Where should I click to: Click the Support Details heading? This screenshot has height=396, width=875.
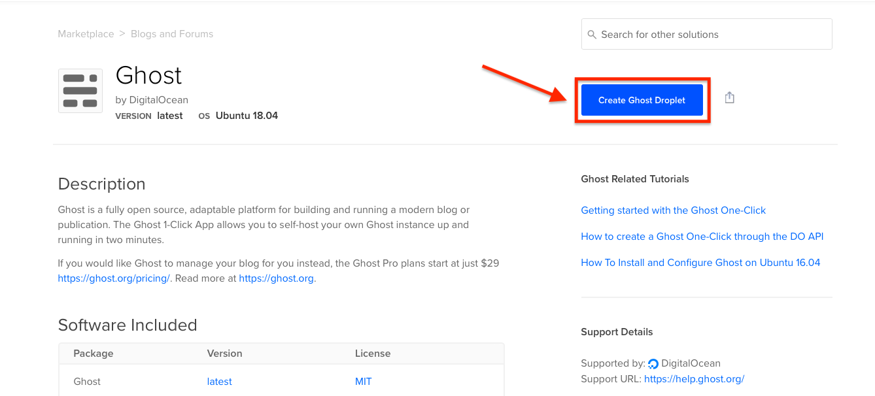point(617,332)
